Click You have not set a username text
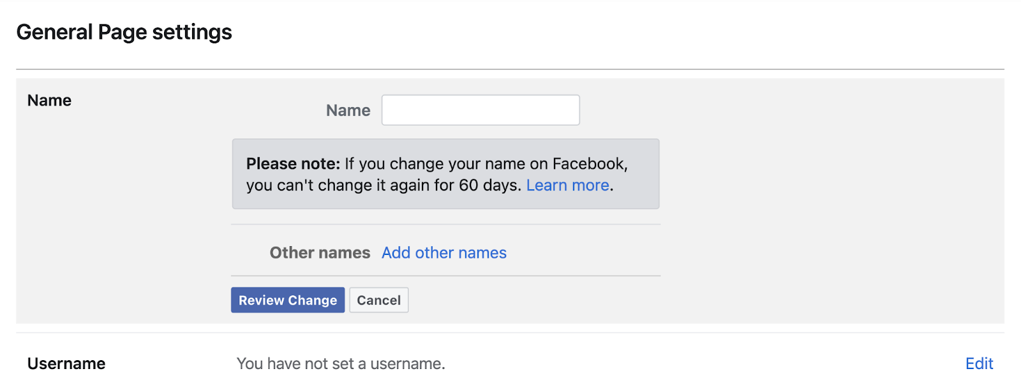The height and width of the screenshot is (392, 1021). pyautogui.click(x=341, y=363)
